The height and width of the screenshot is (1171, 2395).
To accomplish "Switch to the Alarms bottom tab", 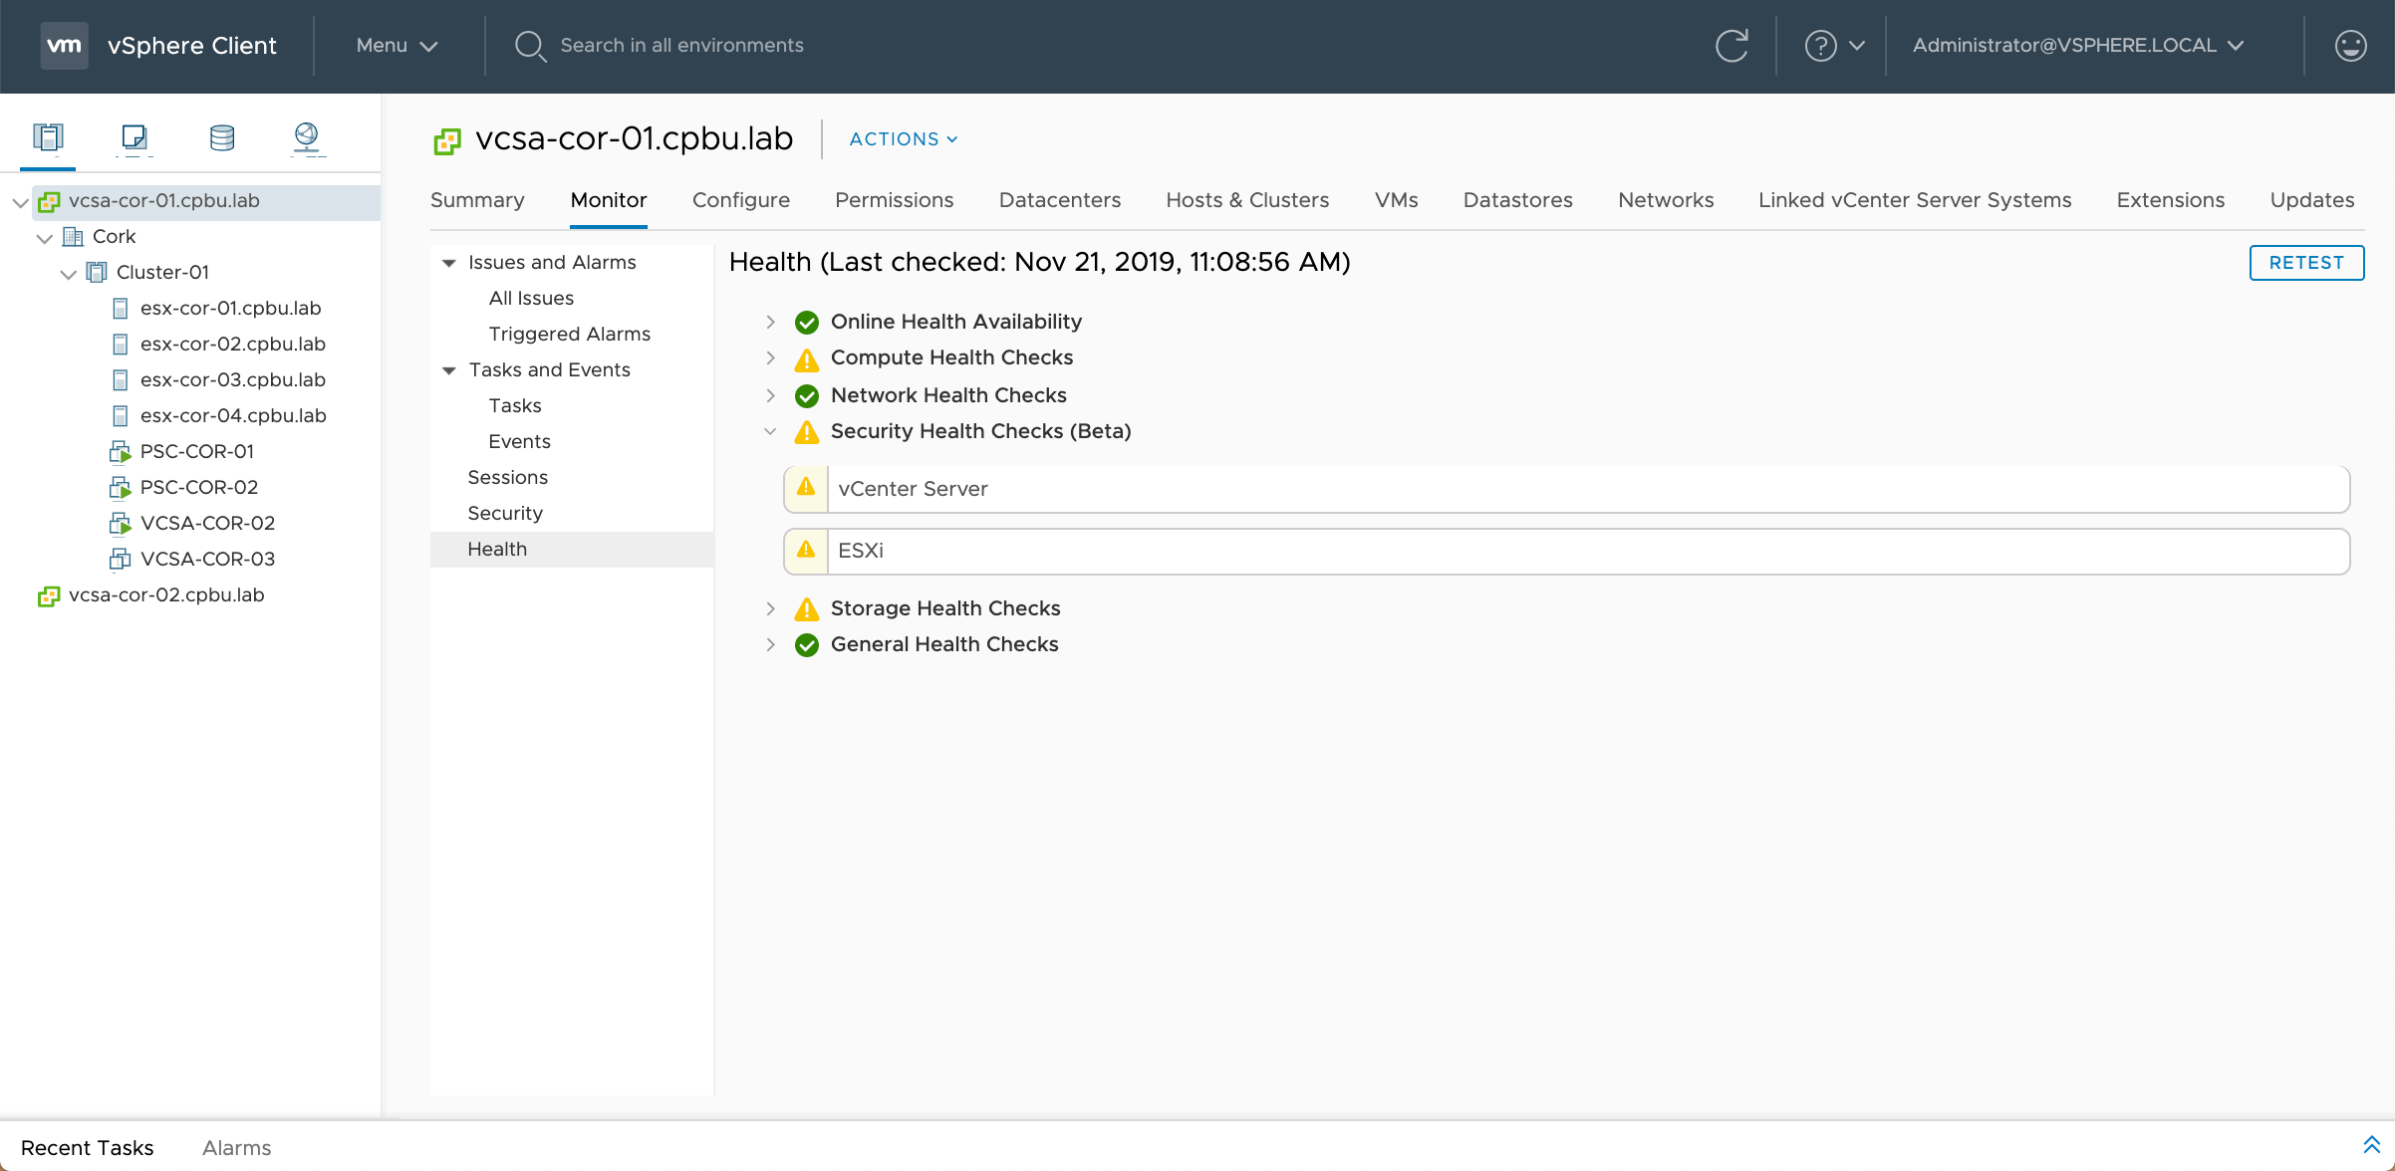I will pos(236,1148).
